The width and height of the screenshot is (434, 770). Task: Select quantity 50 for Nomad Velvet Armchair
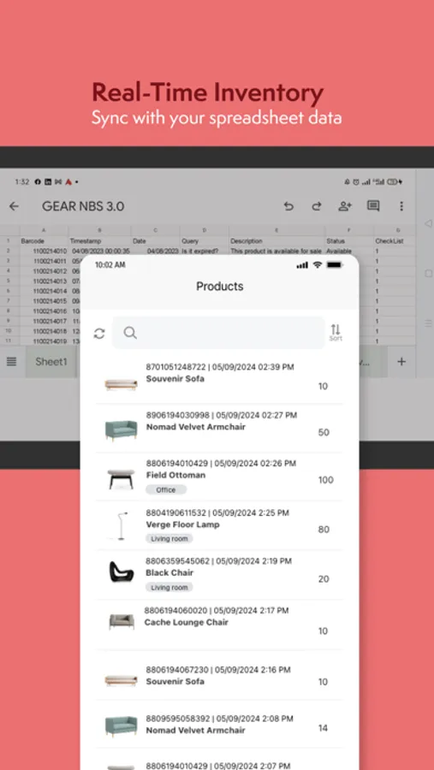[x=324, y=432]
